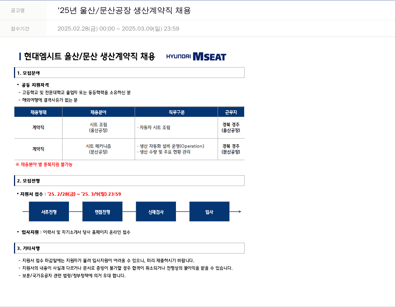Click the line 해외여행에 결격사유가 없는 분
This screenshot has height=307, width=395.
(48, 100)
